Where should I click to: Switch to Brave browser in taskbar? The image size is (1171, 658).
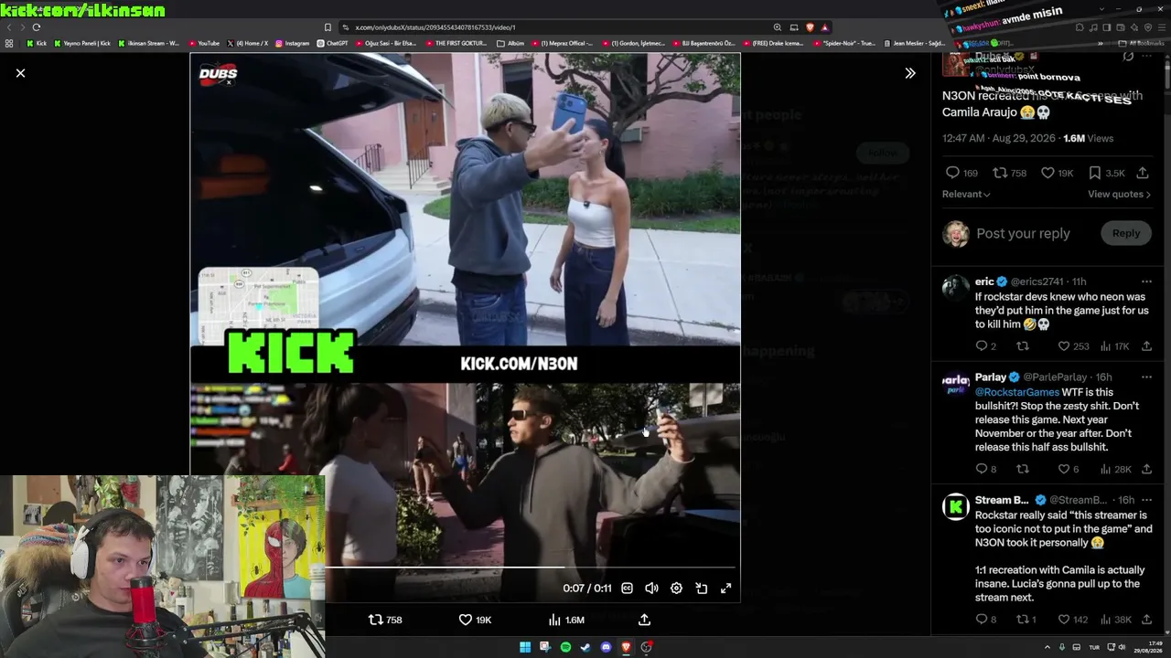tap(626, 647)
